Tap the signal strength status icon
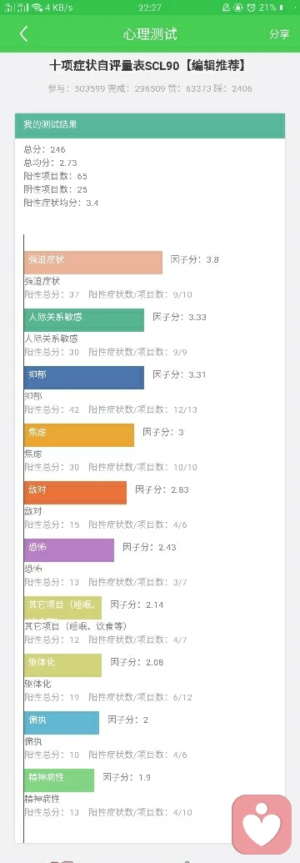This screenshot has height=863, width=300. (x=17, y=8)
